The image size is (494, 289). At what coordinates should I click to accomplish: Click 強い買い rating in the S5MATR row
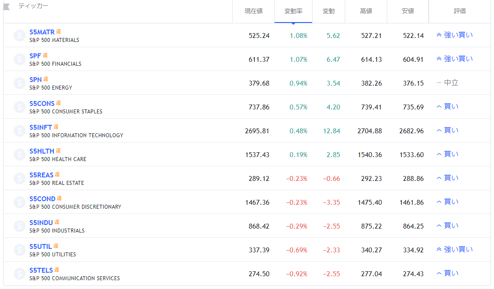click(455, 35)
